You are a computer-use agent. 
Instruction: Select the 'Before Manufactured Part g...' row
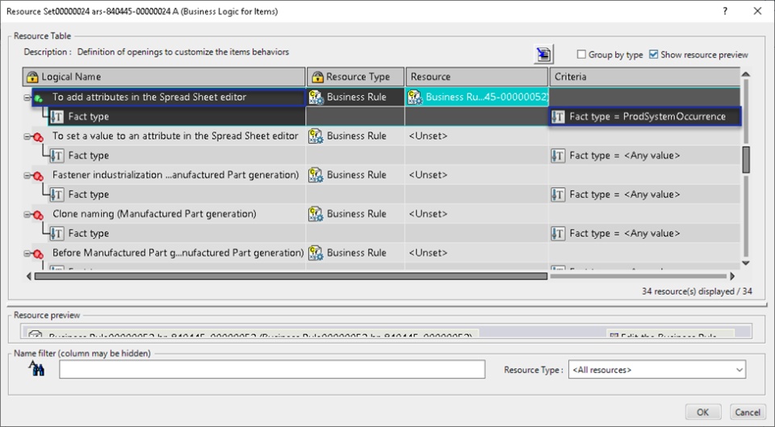point(178,253)
